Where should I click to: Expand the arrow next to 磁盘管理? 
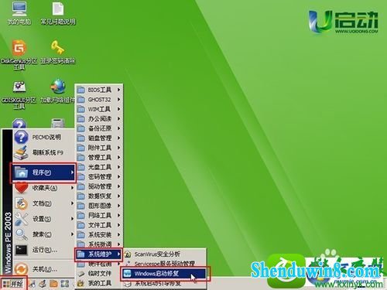119,138
